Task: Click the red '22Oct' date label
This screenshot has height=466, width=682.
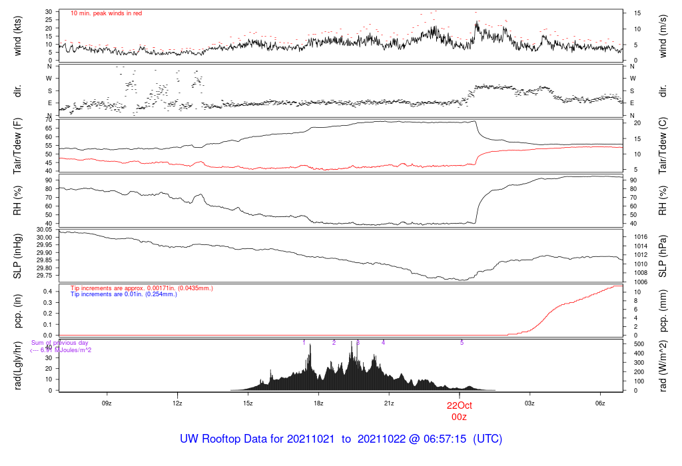Action: click(460, 405)
